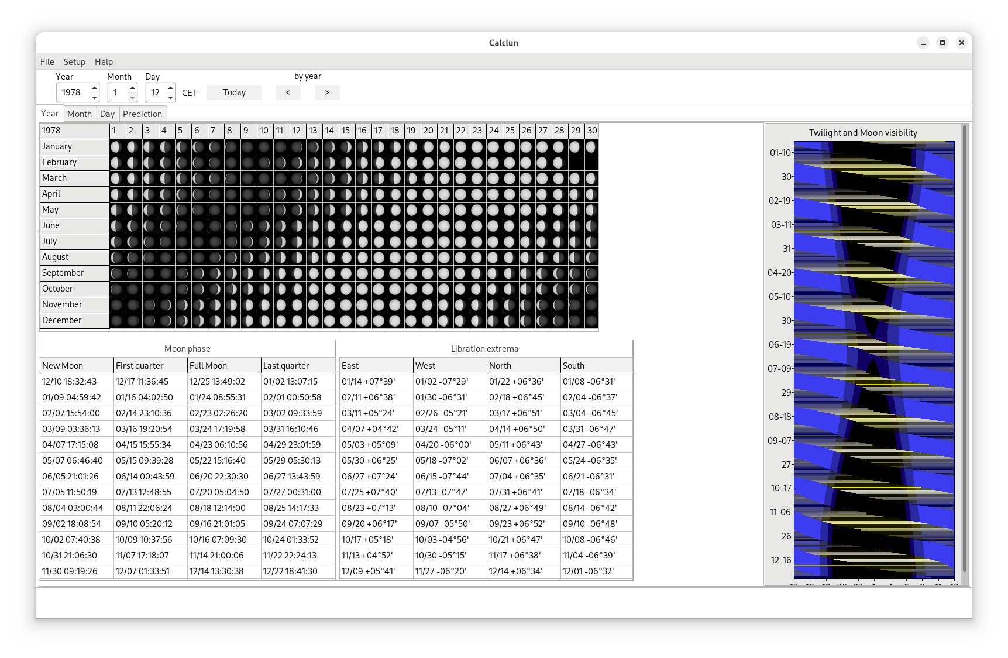The width and height of the screenshot is (1008, 658).
Task: Open the Setup menu
Action: coord(74,62)
